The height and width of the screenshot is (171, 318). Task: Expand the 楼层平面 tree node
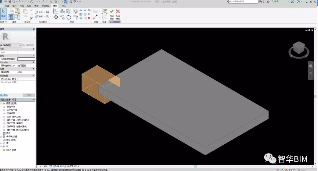4,107
